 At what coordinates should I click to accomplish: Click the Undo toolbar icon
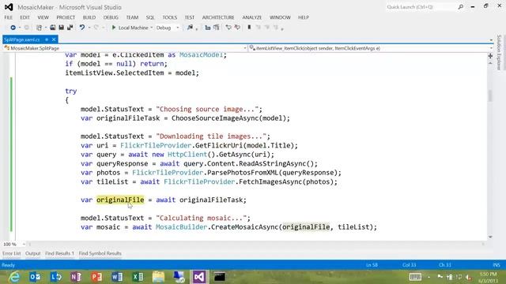[x=82, y=28]
